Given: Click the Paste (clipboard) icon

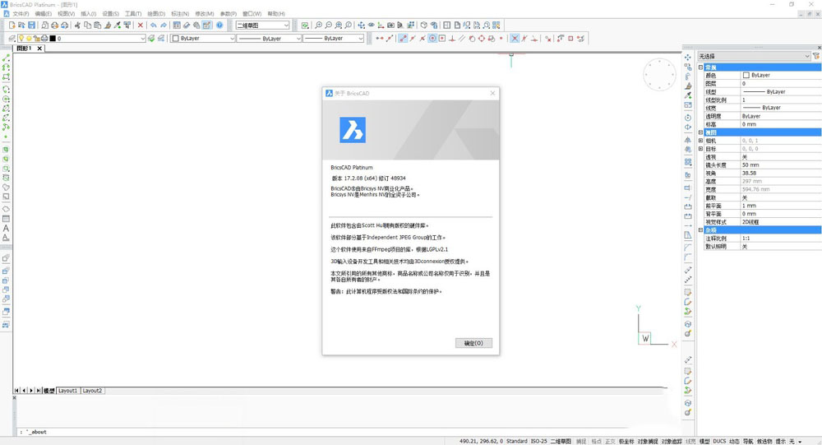Looking at the screenshot, I should pyautogui.click(x=98, y=25).
